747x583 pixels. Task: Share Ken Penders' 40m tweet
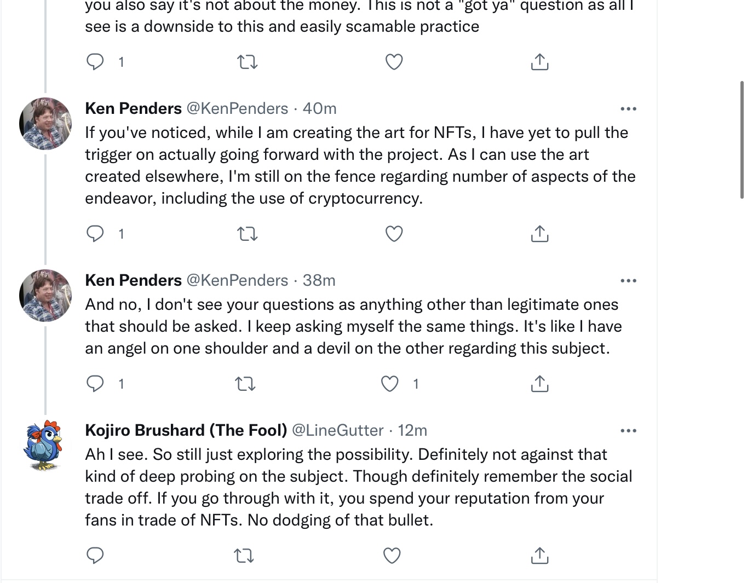click(539, 234)
